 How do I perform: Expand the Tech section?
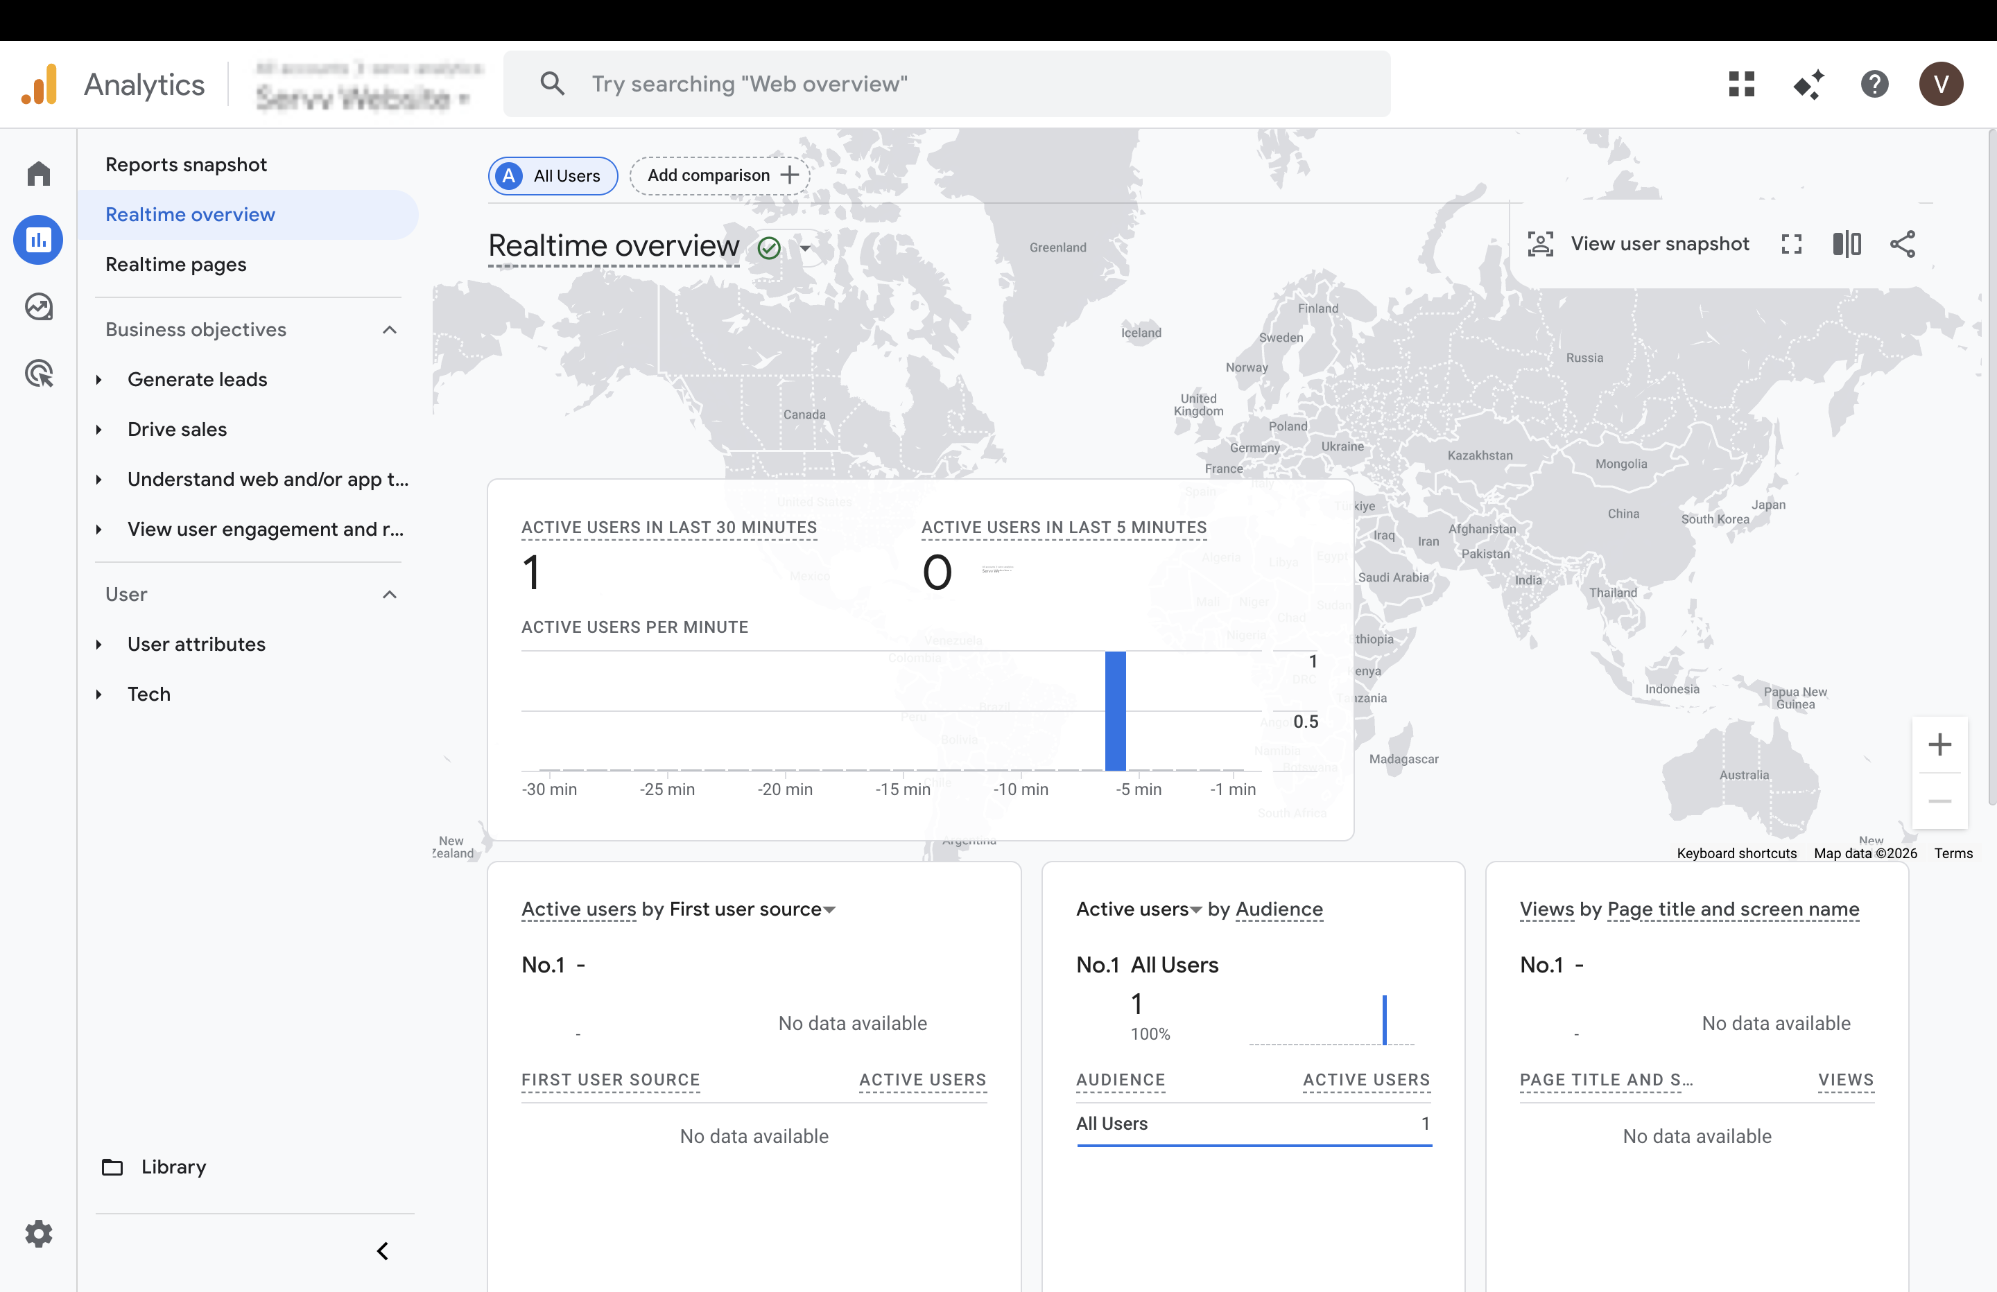point(99,695)
